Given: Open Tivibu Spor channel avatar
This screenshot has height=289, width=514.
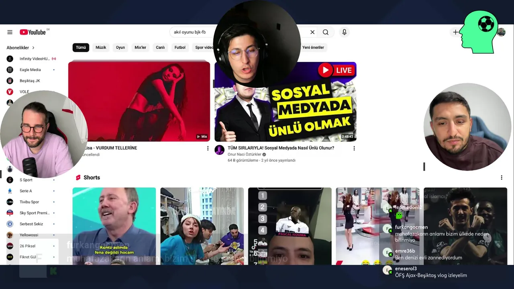Looking at the screenshot, I should click(10, 202).
